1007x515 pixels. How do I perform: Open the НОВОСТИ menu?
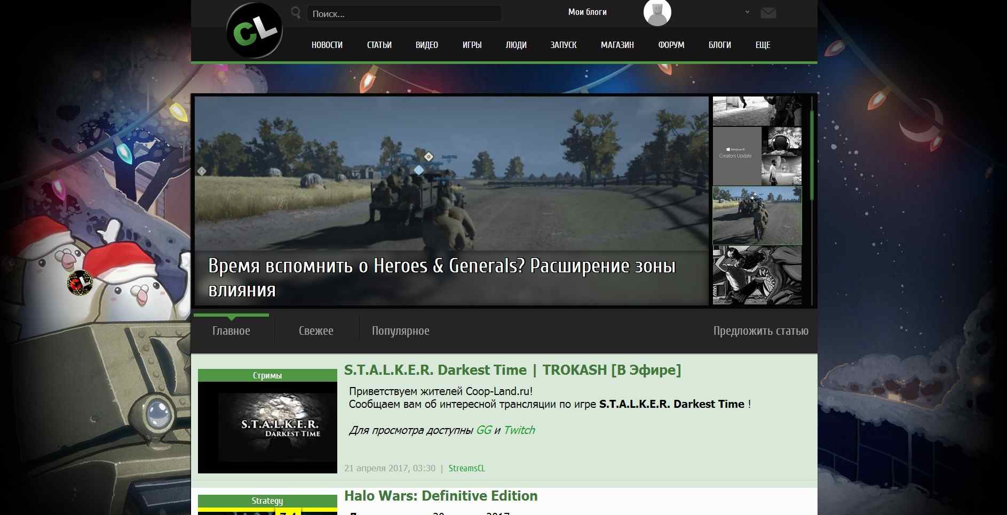coord(327,45)
